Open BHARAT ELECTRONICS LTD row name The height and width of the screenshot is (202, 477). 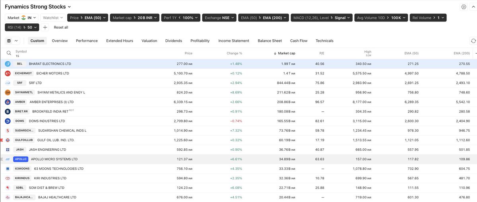pos(50,64)
